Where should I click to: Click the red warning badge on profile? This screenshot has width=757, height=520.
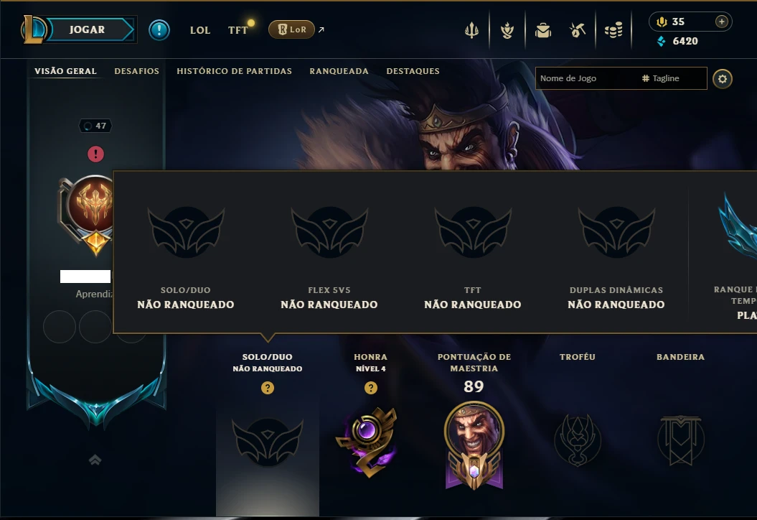[95, 154]
